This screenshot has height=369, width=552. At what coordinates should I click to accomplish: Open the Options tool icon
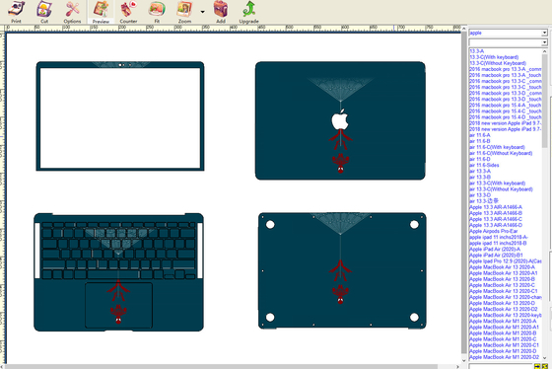72,12
